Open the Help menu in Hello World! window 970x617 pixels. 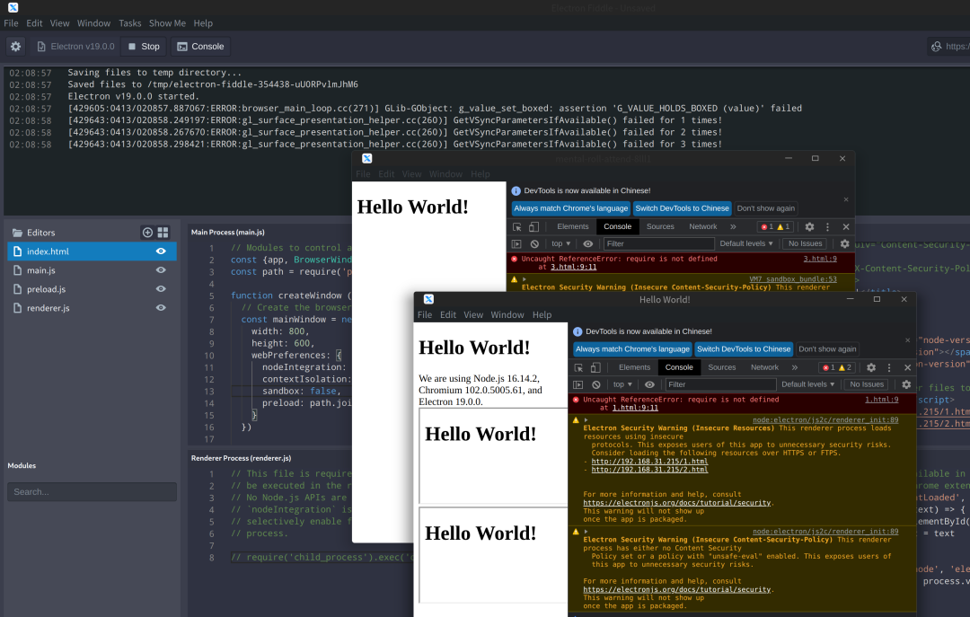542,315
